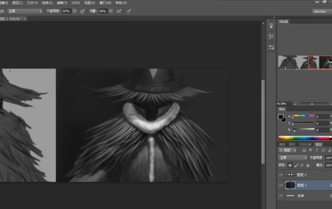Open the layer blend mode dropdown
332x209 pixels.
point(292,157)
